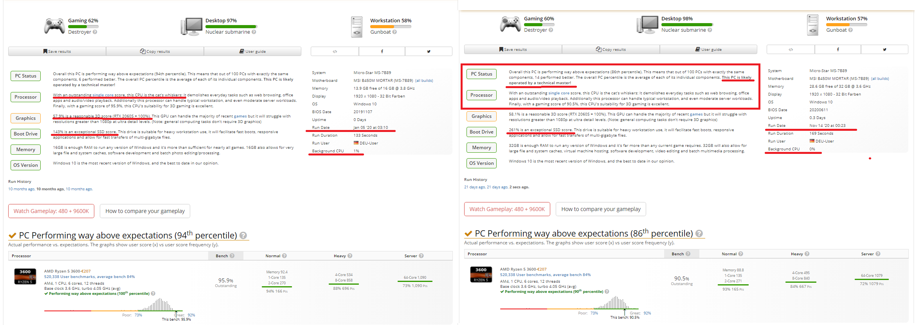Click 'Nov 14 '20 at 00:23' run date
The height and width of the screenshot is (325, 915).
tap(827, 126)
